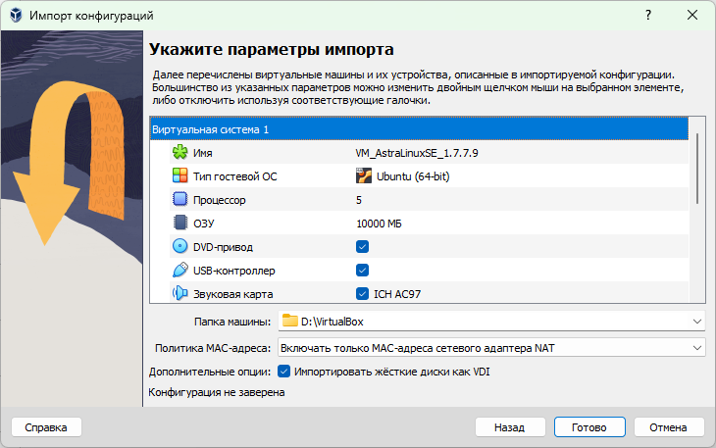716x448 pixels.
Task: Click the ОЗУ memory chip icon
Action: [179, 224]
